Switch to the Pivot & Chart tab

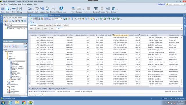pyautogui.click(x=57, y=25)
